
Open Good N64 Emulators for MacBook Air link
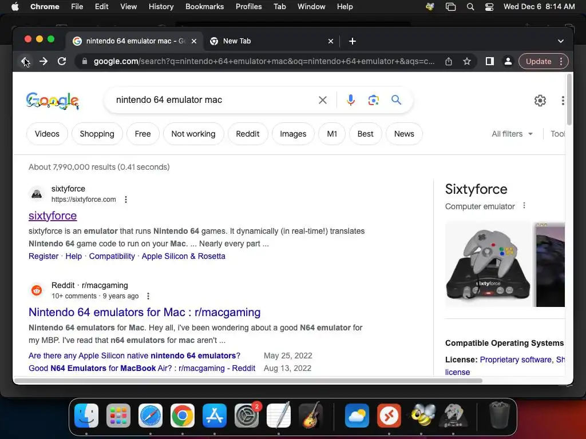[142, 369]
